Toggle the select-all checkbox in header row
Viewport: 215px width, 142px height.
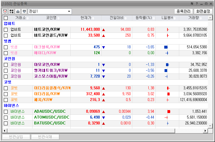pyautogui.click(x=6, y=18)
